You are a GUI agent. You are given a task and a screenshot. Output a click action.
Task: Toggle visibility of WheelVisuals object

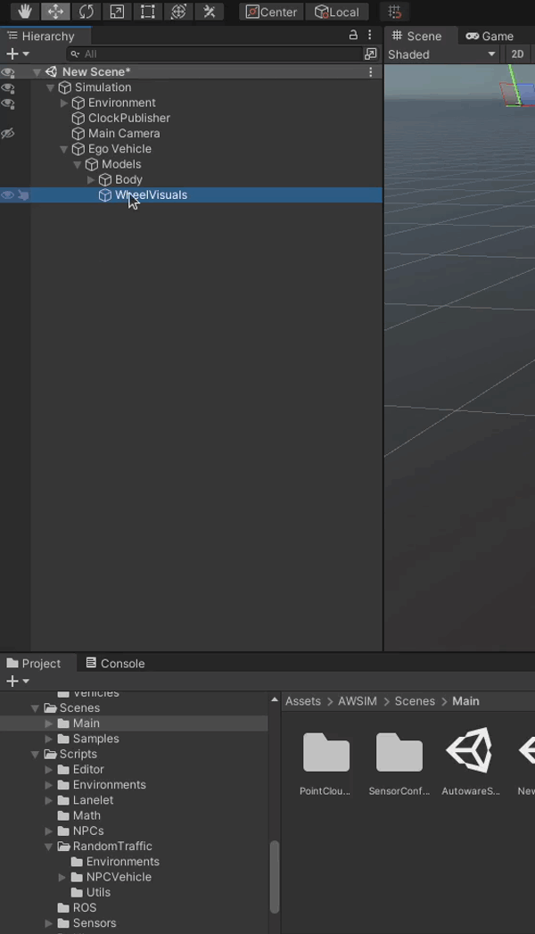point(8,194)
